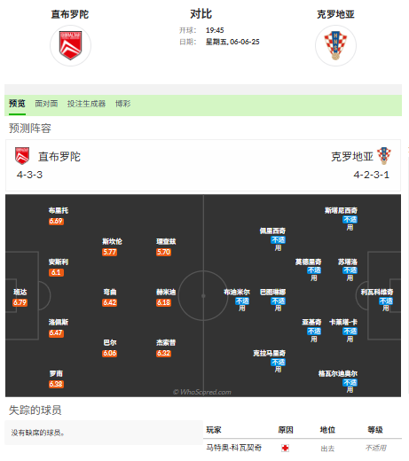This screenshot has width=409, height=461.
Task: Click the 6.79 rating badge of goalkeeper 班达
Action: 20,302
